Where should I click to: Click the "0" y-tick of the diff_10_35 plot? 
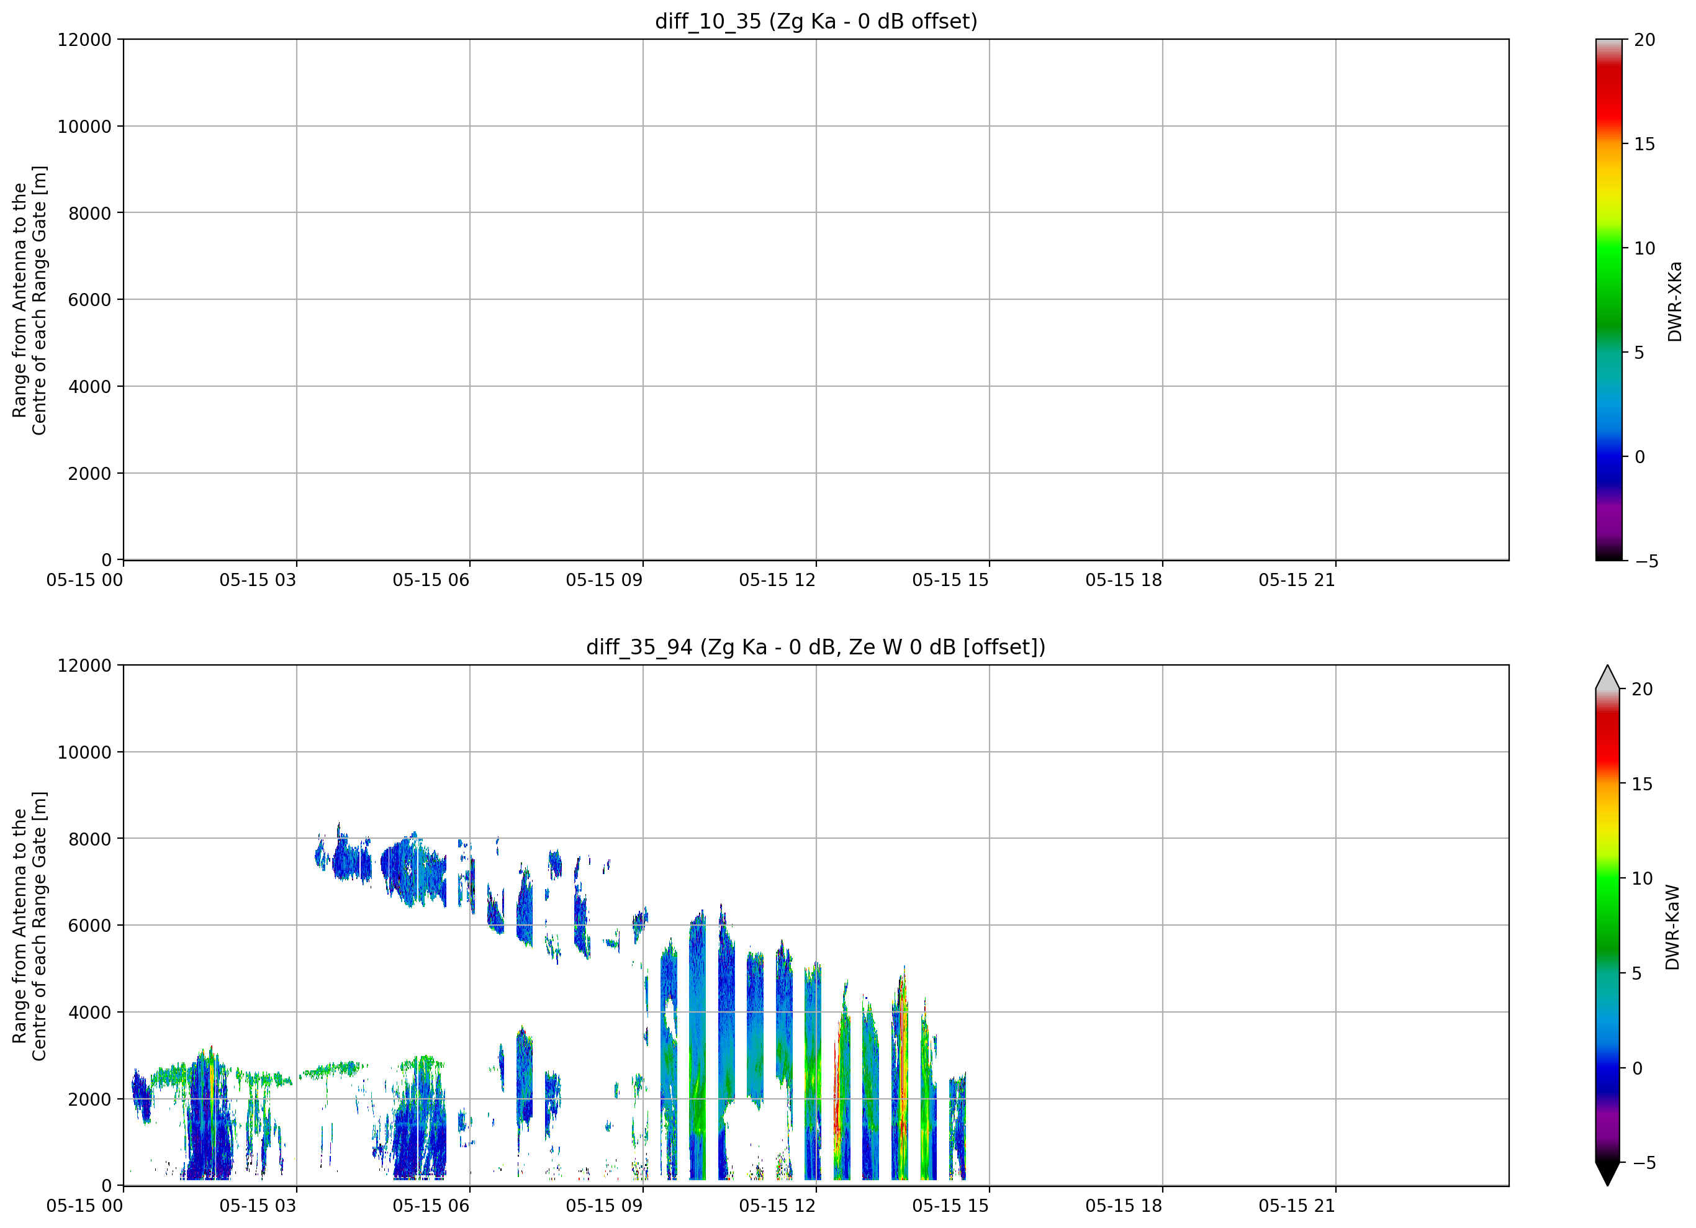point(106,560)
